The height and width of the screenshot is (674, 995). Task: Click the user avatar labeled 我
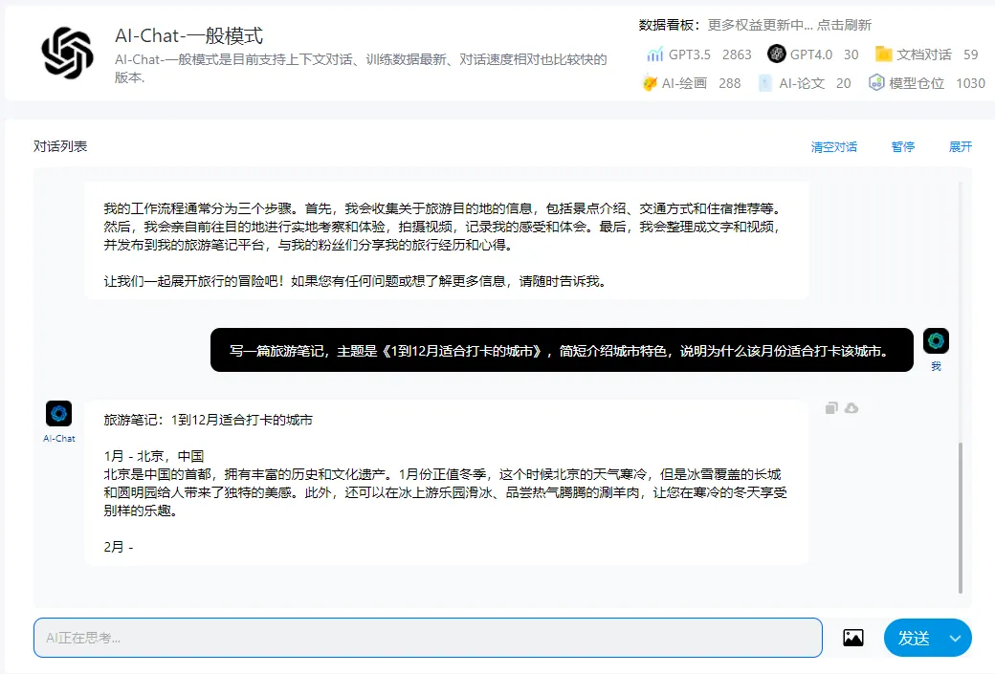[x=936, y=341]
